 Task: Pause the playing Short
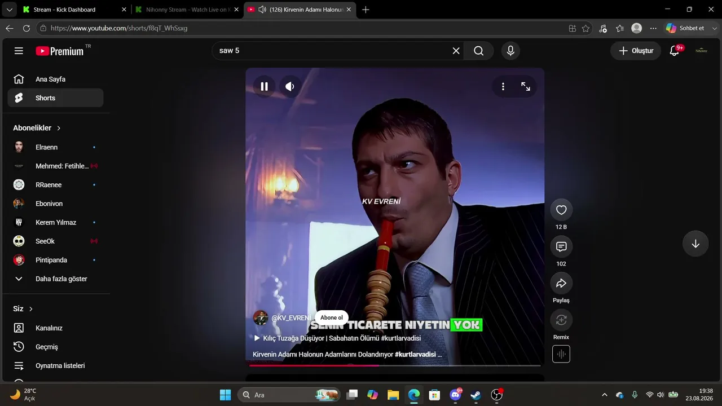264,86
